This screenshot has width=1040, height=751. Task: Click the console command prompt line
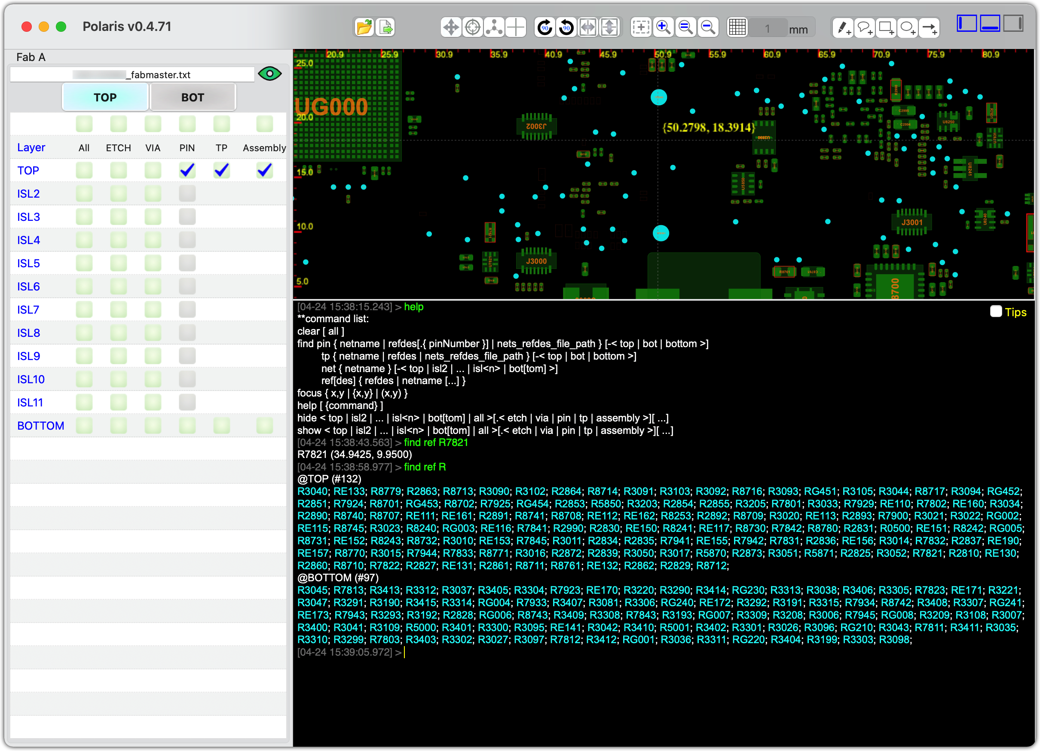(x=661, y=652)
